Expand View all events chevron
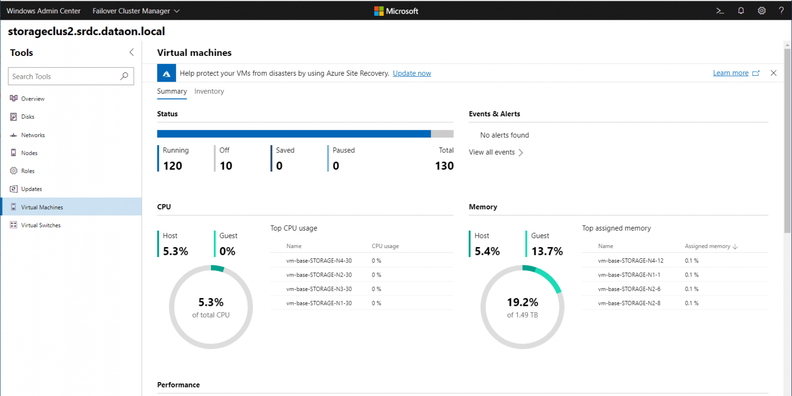 pyautogui.click(x=521, y=152)
